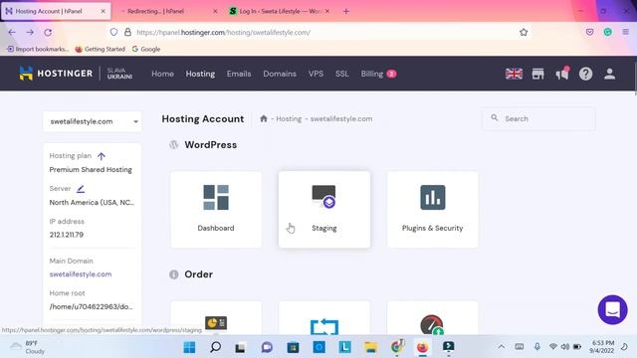Click the edit pencil next to Server
This screenshot has width=637, height=358.
click(81, 189)
